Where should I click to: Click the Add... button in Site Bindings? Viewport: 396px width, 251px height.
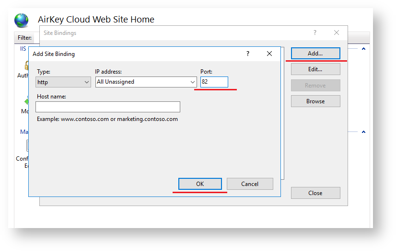pyautogui.click(x=315, y=54)
